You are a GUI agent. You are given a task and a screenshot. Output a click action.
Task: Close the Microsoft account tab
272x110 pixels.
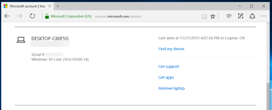[x=50, y=6]
